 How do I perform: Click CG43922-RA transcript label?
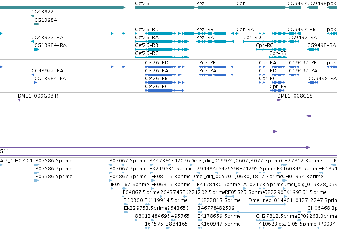[x=47, y=38]
